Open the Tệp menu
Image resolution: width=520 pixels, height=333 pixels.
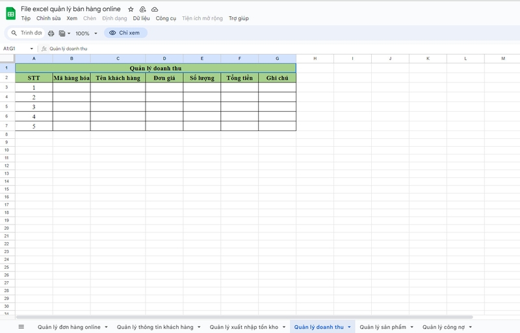tap(26, 18)
